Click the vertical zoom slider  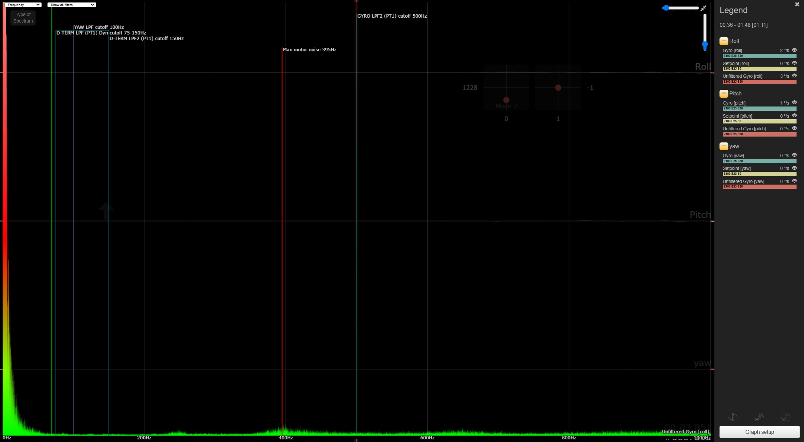click(705, 32)
